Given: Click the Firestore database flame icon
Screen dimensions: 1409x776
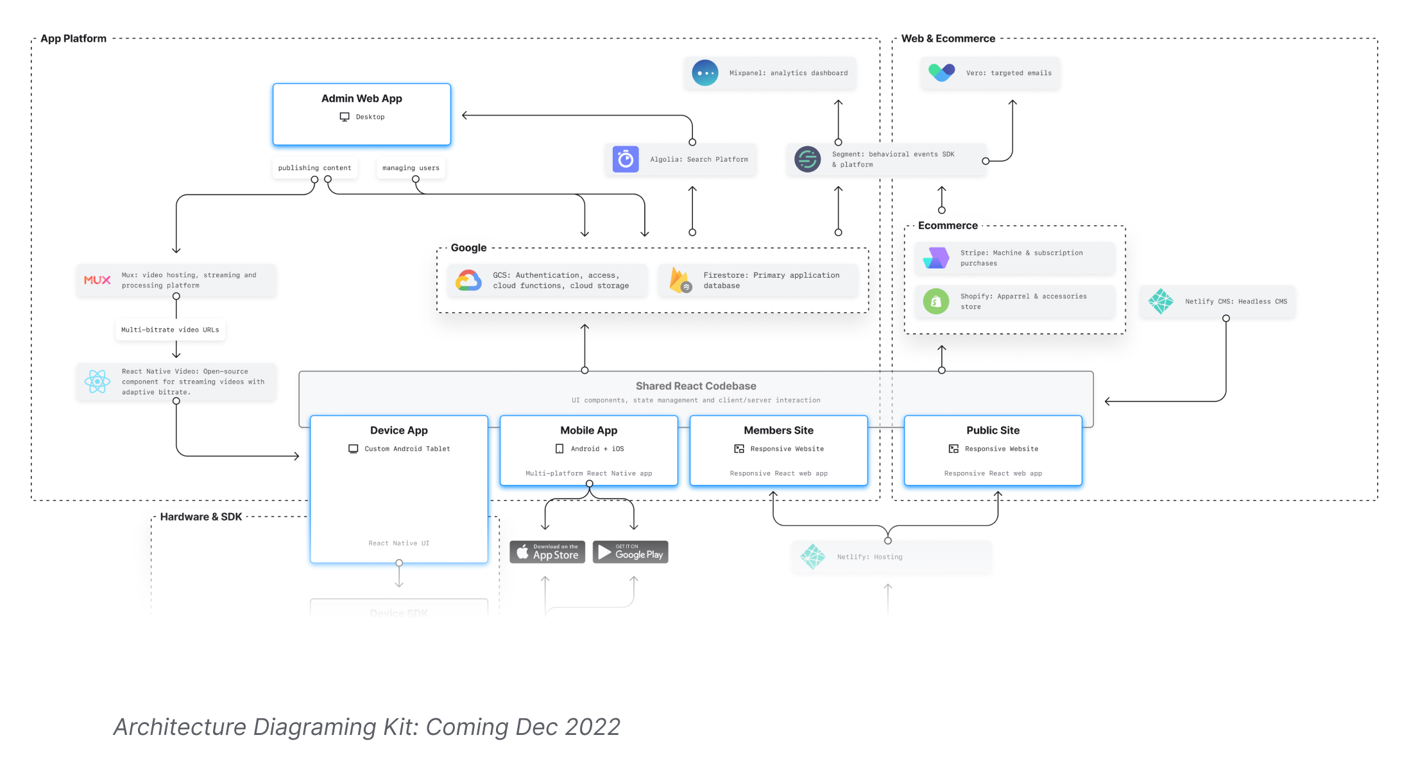Looking at the screenshot, I should pos(680,280).
